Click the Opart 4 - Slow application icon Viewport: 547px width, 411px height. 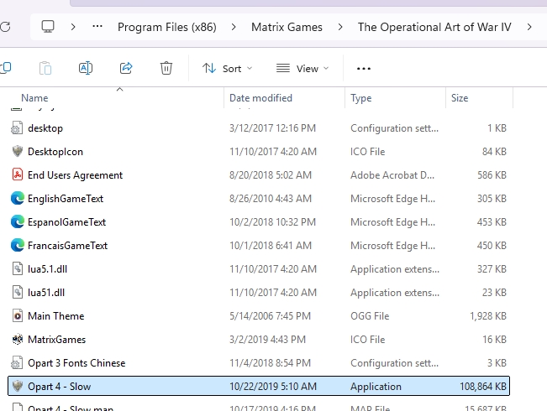pos(18,387)
